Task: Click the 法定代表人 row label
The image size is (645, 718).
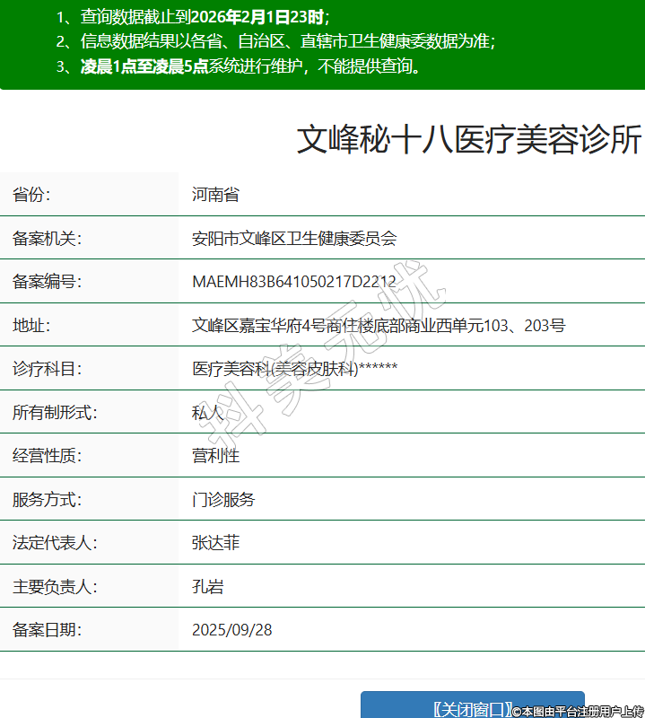Action: (x=55, y=543)
